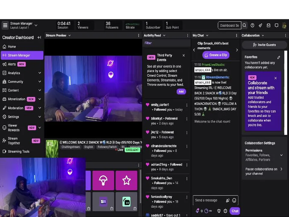Close the Collaborate and stream promo card

275,78
